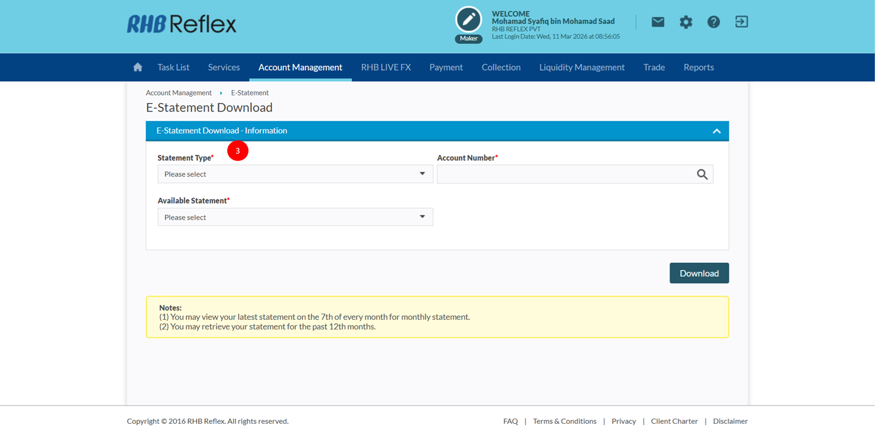Viewport: 876px width, 448px height.
Task: Open settings via the gear icon
Action: coord(686,22)
